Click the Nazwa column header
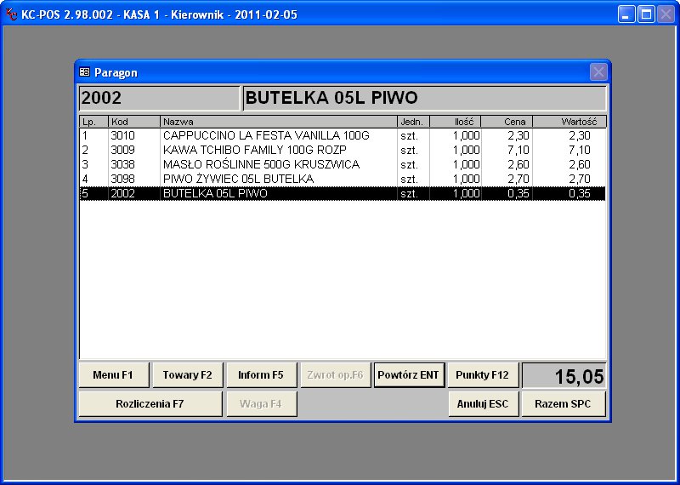Screen dimensions: 680x485 pyautogui.click(x=279, y=122)
